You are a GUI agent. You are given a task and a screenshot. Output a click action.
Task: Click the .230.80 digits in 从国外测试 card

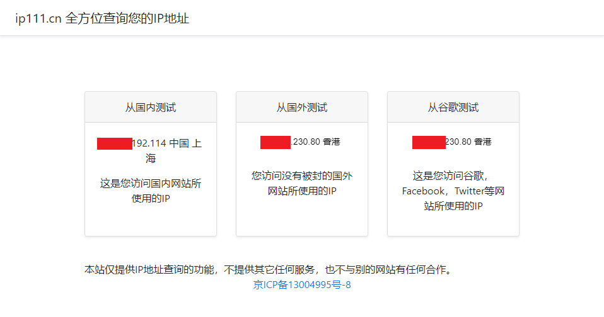[x=305, y=142]
